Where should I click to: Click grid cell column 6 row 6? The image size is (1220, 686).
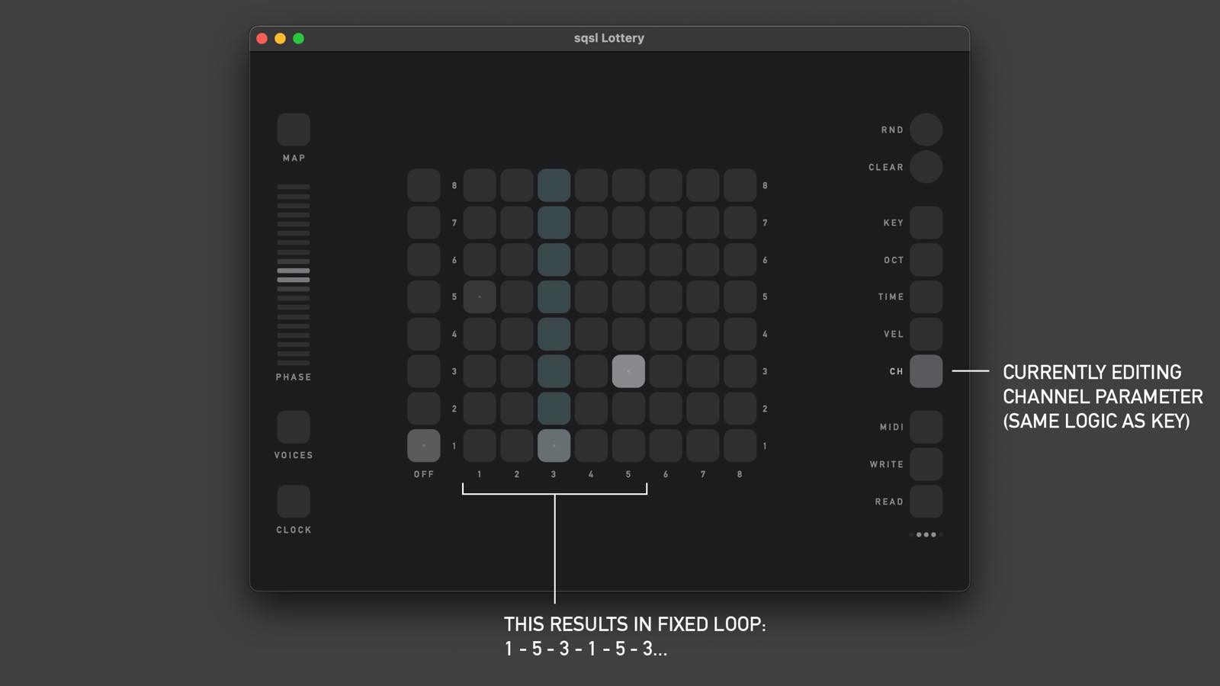[666, 260]
